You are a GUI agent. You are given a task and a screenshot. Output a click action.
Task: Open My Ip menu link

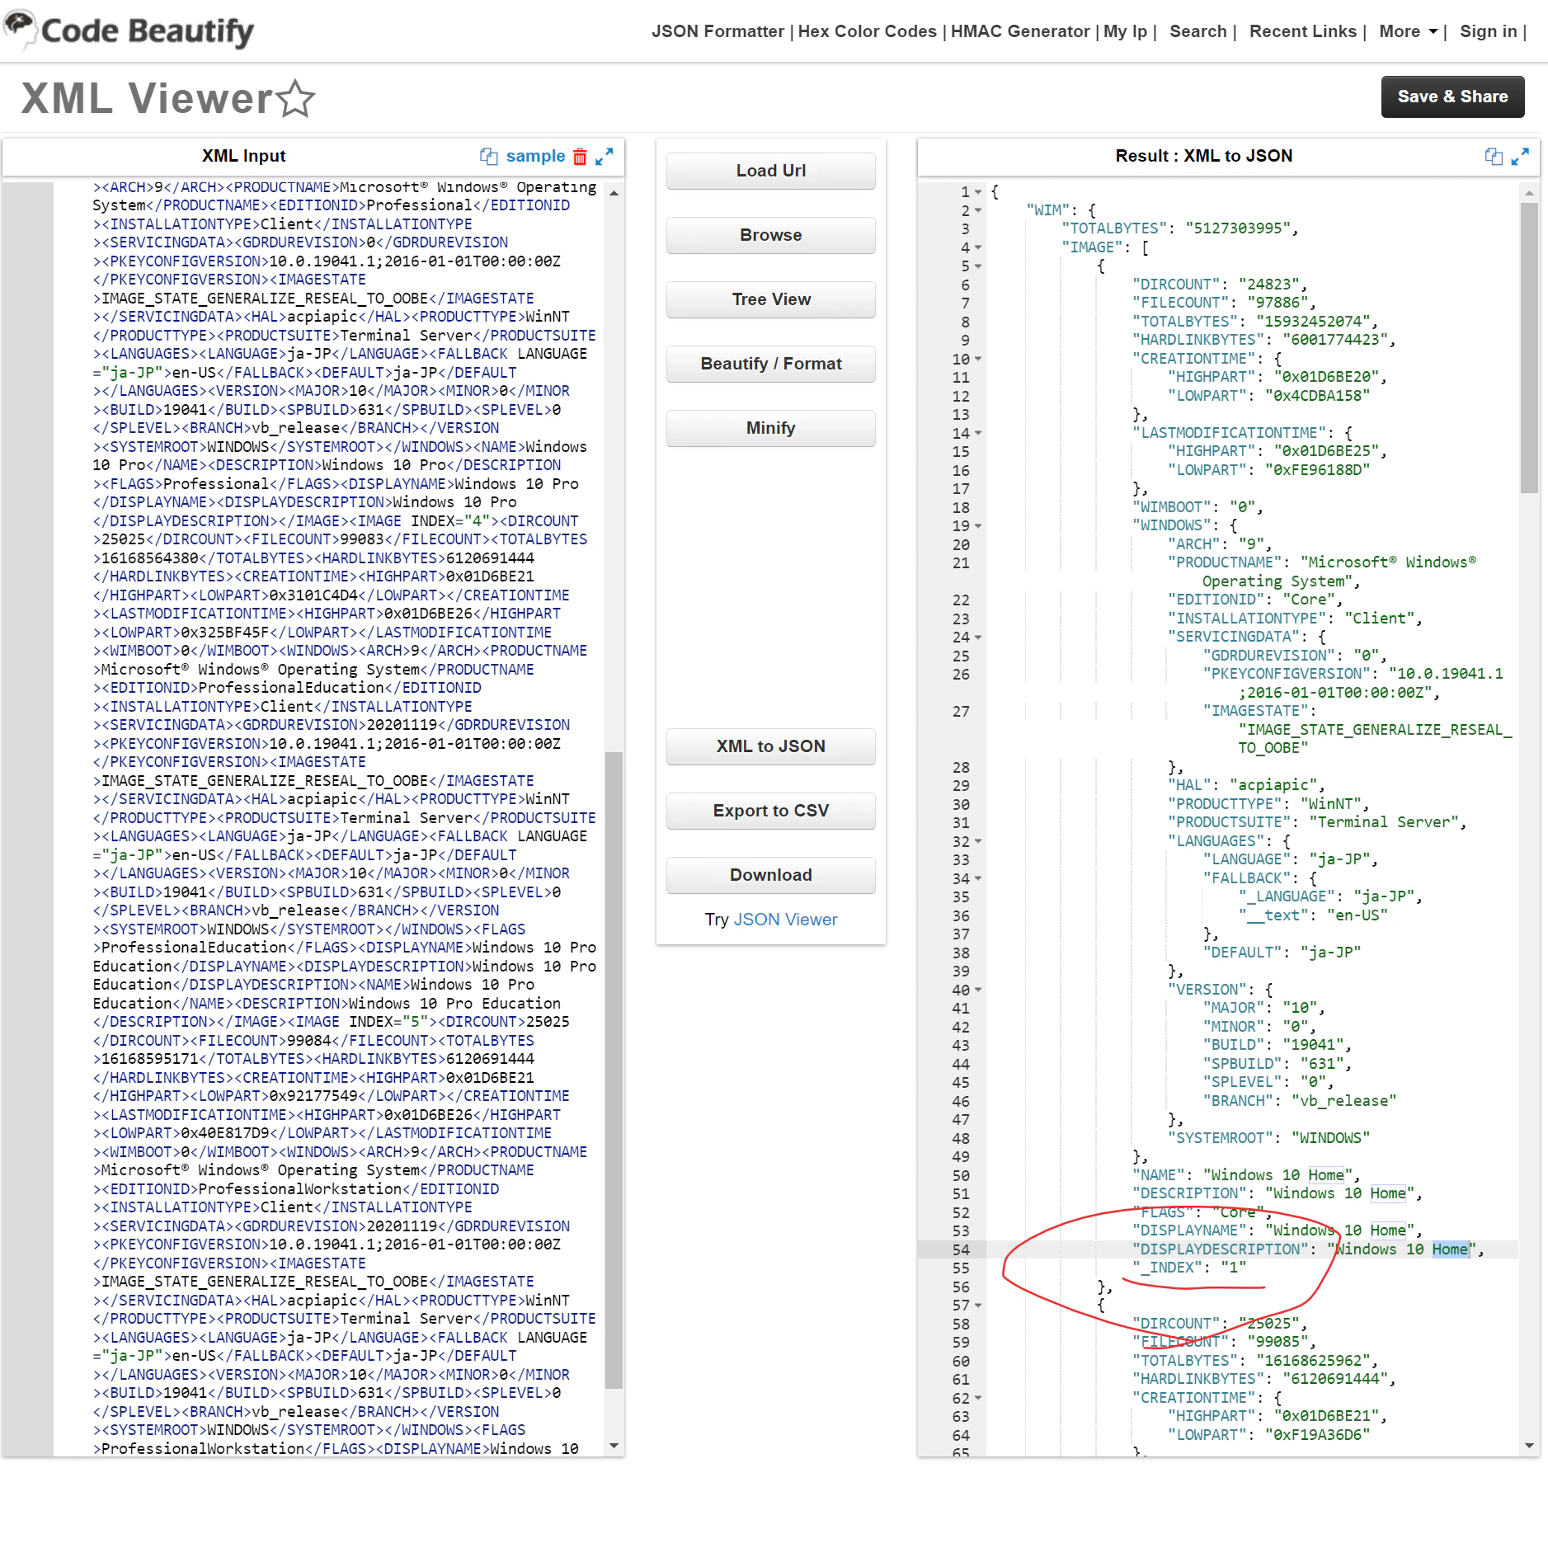pos(1125,31)
